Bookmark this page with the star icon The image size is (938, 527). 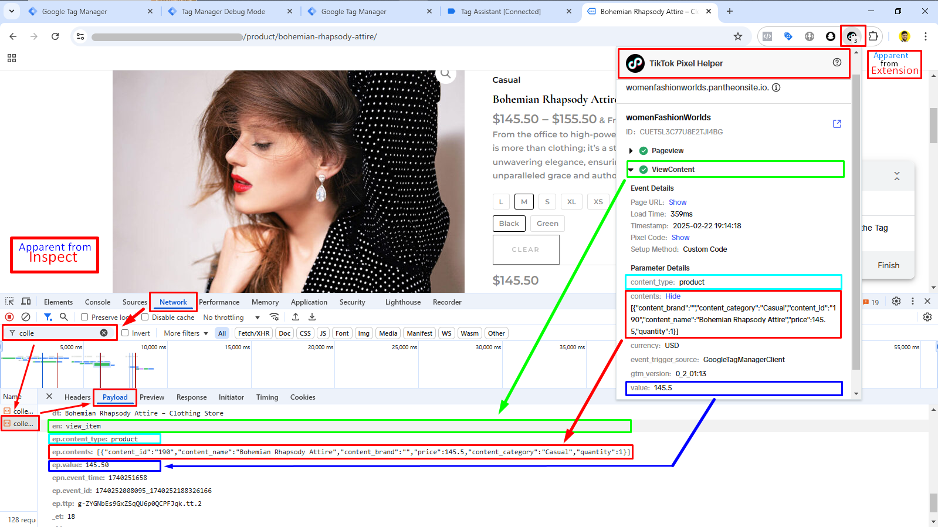(738, 36)
